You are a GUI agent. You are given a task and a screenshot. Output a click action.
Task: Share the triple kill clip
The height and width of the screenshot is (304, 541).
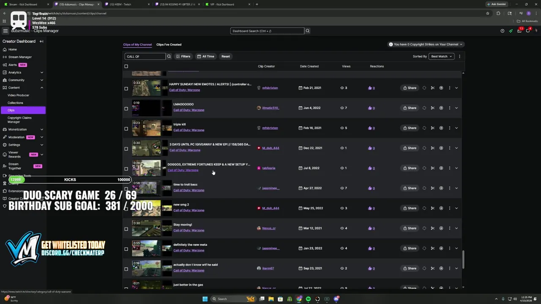coord(410,128)
